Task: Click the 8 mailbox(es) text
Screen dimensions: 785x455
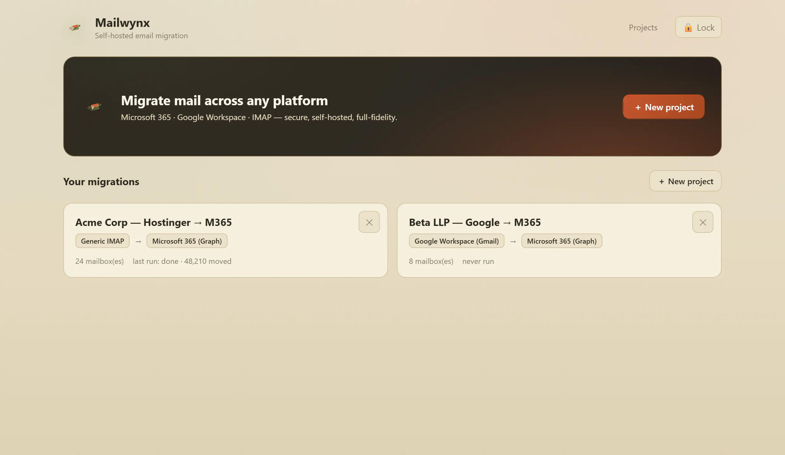Action: tap(431, 261)
